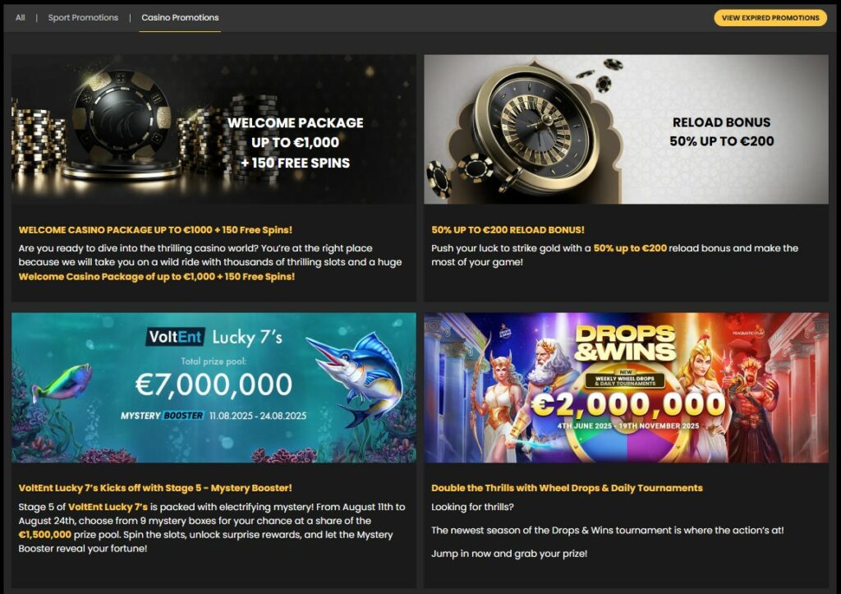The height and width of the screenshot is (594, 841).
Task: Open the Sport Promotions tab
Action: [83, 18]
